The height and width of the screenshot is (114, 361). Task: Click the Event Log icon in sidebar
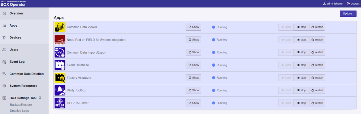[4, 62]
